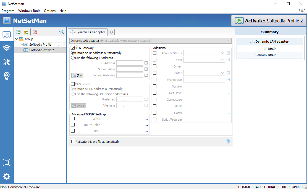This screenshot has width=307, height=189.
Task: Open Driver settings ellipsis button
Action: click(228, 67)
